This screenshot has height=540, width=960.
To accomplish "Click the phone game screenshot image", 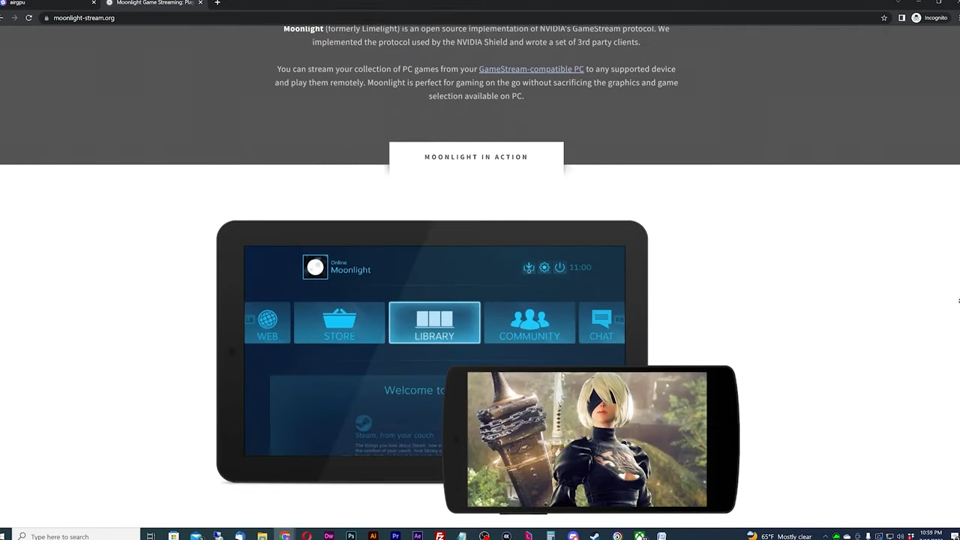I will pyautogui.click(x=586, y=439).
